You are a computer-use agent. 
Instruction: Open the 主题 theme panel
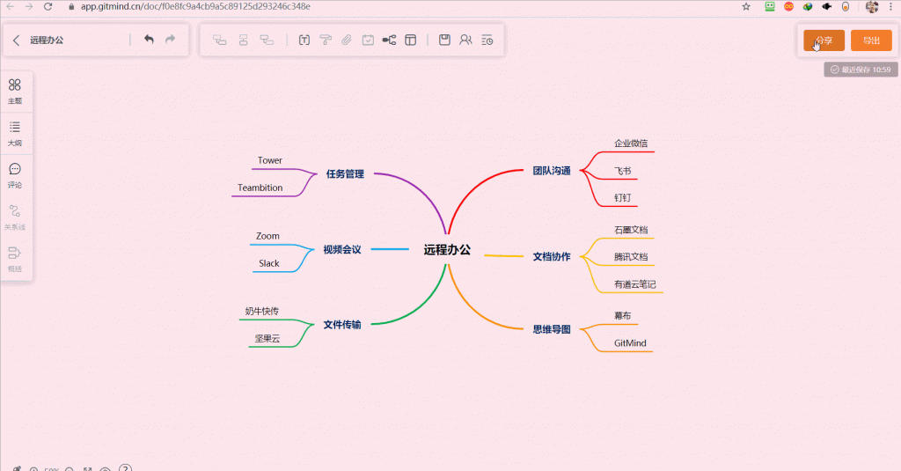[15, 91]
